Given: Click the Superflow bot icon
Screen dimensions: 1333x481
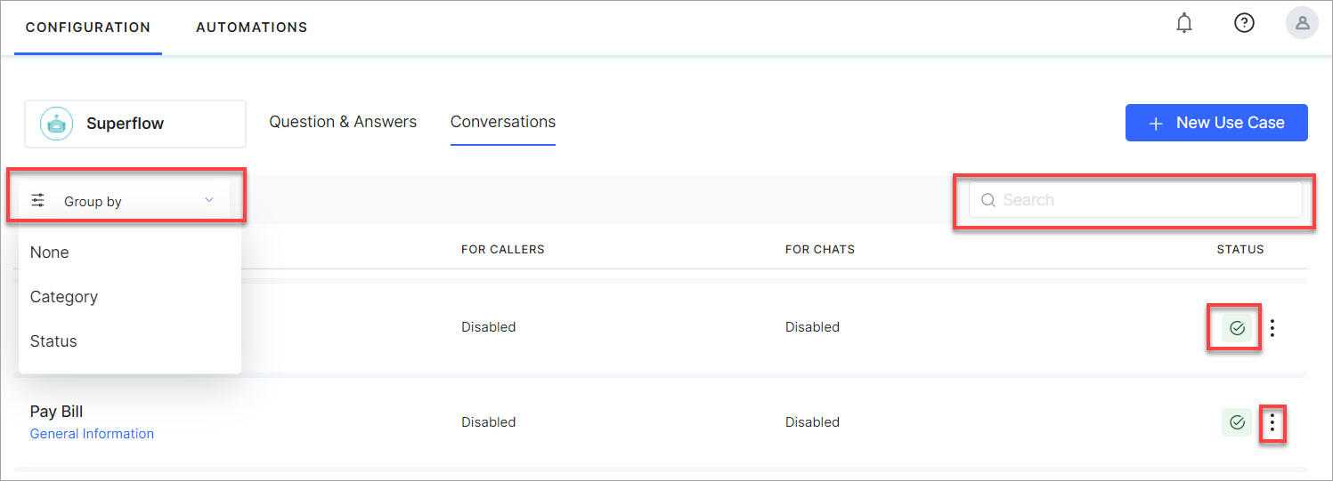Looking at the screenshot, I should pyautogui.click(x=57, y=124).
